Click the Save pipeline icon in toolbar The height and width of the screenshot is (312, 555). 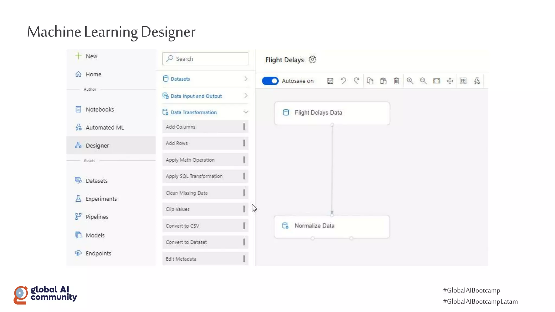pos(330,81)
